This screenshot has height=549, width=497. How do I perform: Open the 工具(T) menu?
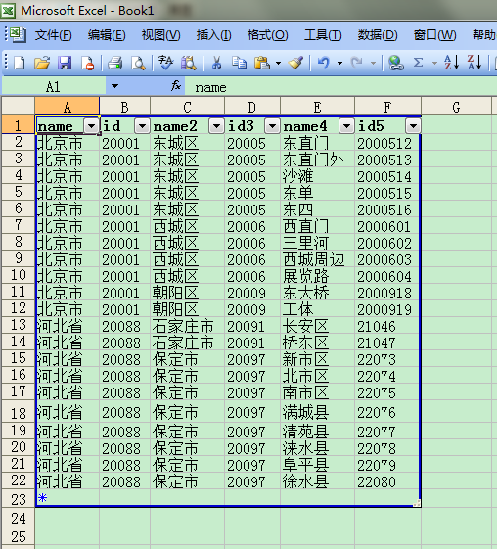(323, 35)
